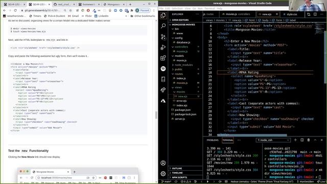Open the Timers bookmark

pyautogui.click(x=35, y=16)
